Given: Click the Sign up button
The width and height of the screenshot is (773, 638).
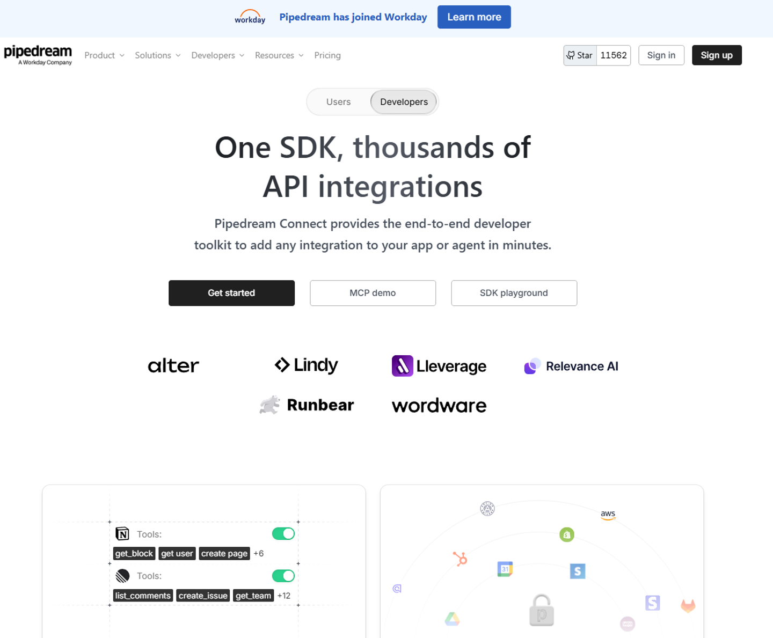Looking at the screenshot, I should click(x=717, y=55).
